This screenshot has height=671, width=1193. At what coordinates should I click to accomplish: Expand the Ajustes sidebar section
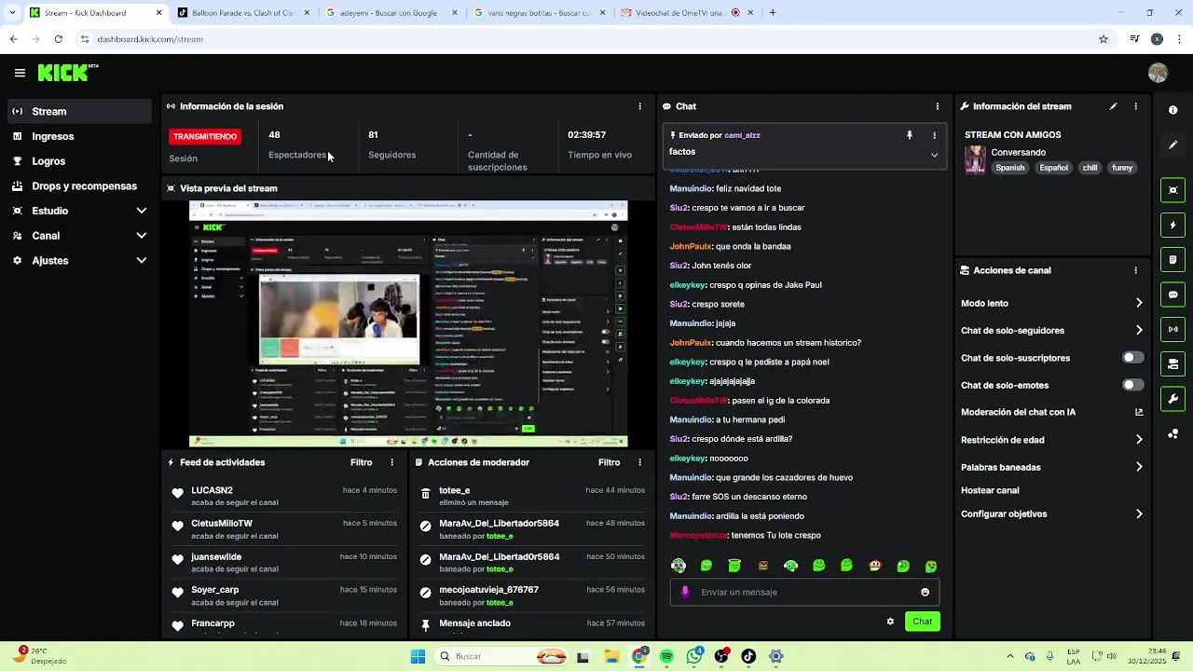(142, 261)
